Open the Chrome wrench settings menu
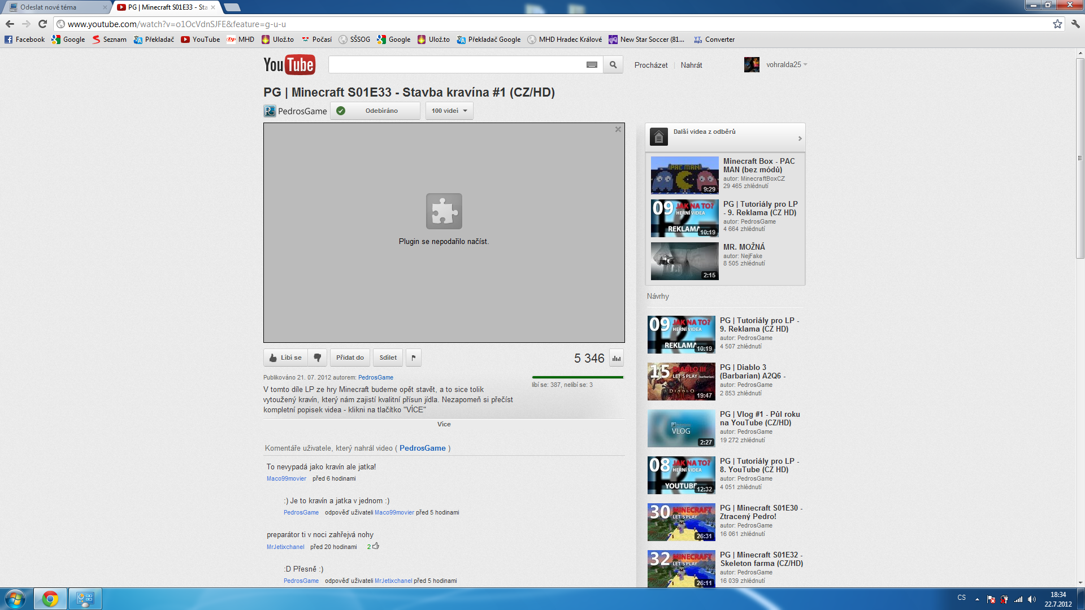Viewport: 1085px width, 610px height. coord(1075,24)
